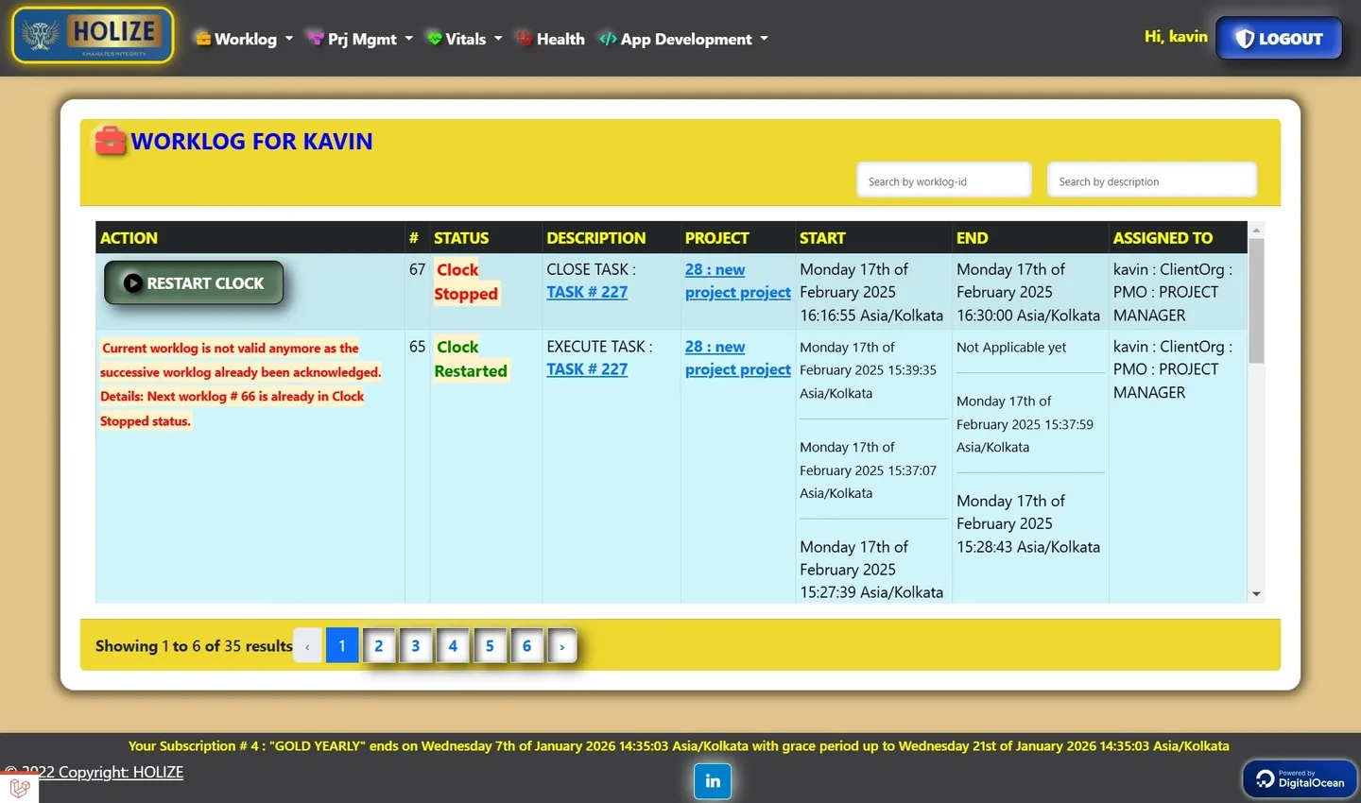Open the 28 : new project project link
The height and width of the screenshot is (803, 1361).
point(737,281)
